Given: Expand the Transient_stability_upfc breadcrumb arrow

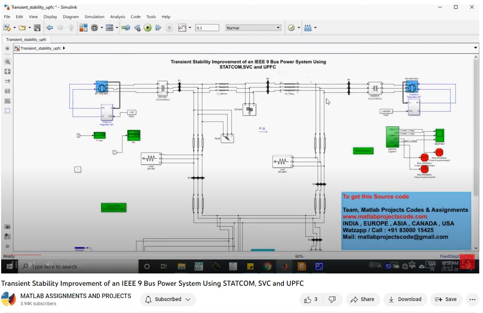Looking at the screenshot, I should click(x=64, y=48).
